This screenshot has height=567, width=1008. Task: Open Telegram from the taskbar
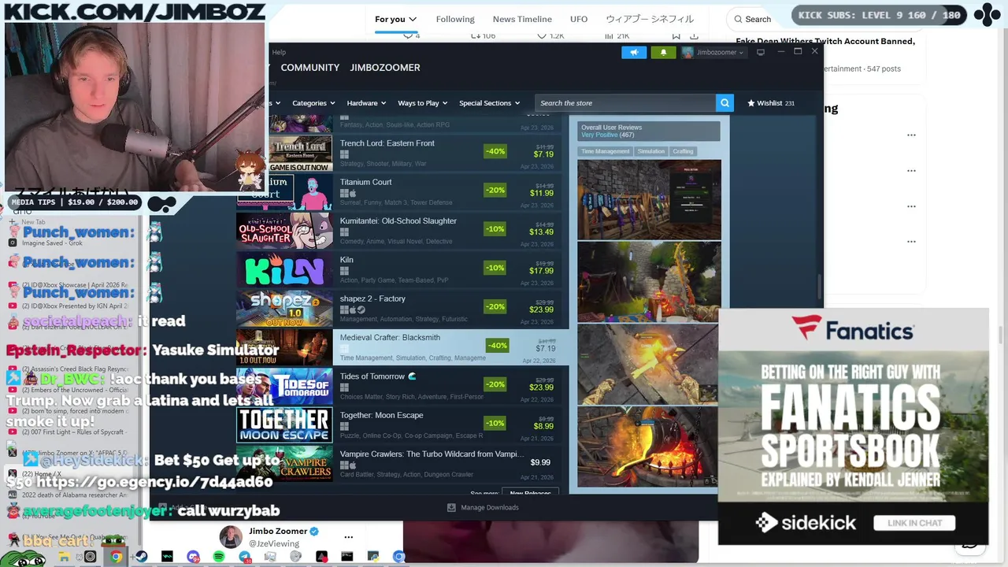click(x=245, y=557)
